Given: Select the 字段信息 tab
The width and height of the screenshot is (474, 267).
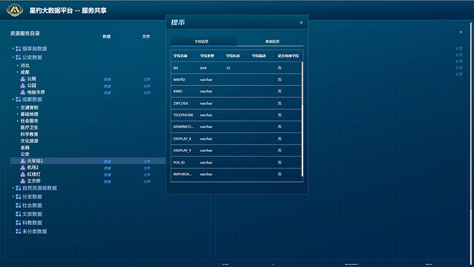Looking at the screenshot, I should point(204,42).
